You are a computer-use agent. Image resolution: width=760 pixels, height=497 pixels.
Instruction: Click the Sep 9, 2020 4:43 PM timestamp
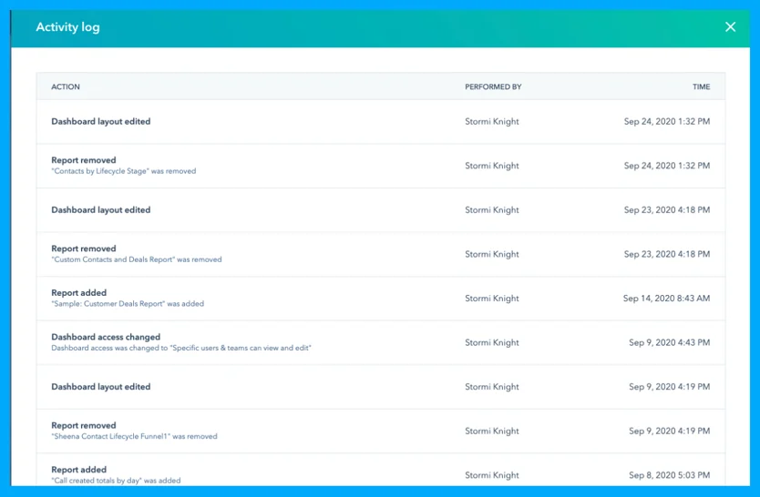coord(670,342)
